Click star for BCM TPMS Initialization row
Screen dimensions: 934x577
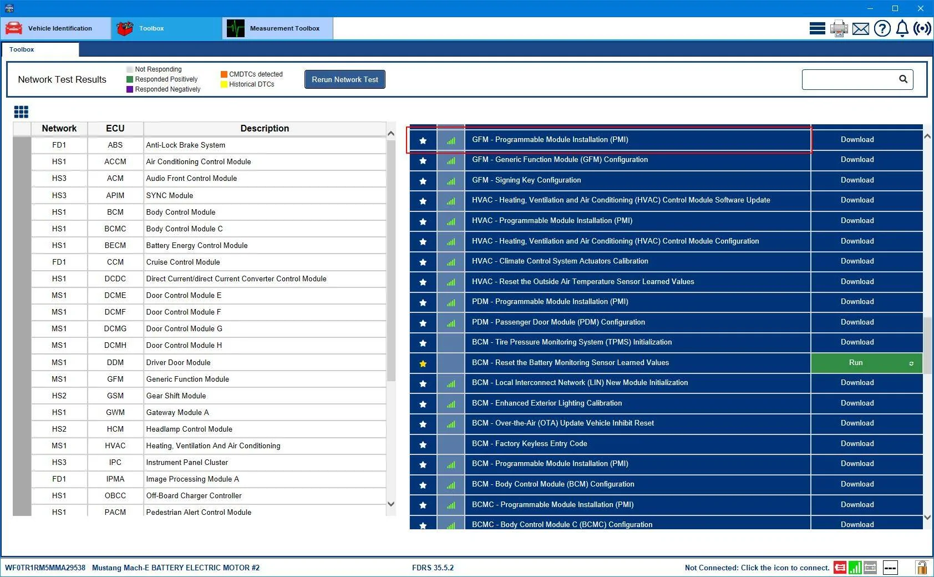tap(423, 343)
